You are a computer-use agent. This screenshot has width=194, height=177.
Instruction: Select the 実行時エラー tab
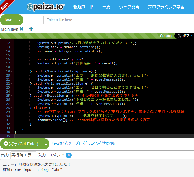tap(23, 155)
